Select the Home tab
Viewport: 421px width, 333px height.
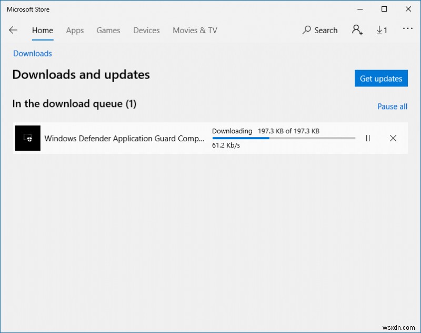(x=42, y=30)
